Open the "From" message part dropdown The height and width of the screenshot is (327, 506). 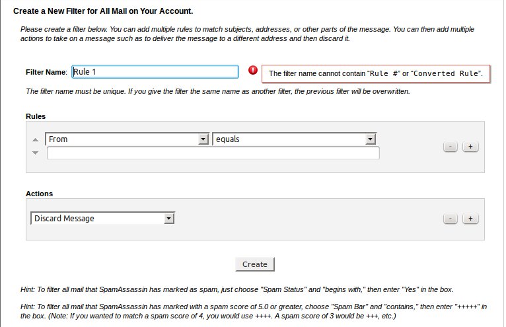point(127,139)
